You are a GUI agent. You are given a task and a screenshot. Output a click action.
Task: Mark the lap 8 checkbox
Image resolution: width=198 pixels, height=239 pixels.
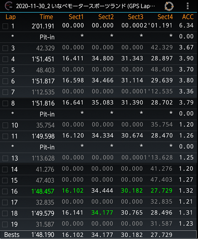pos(5,103)
